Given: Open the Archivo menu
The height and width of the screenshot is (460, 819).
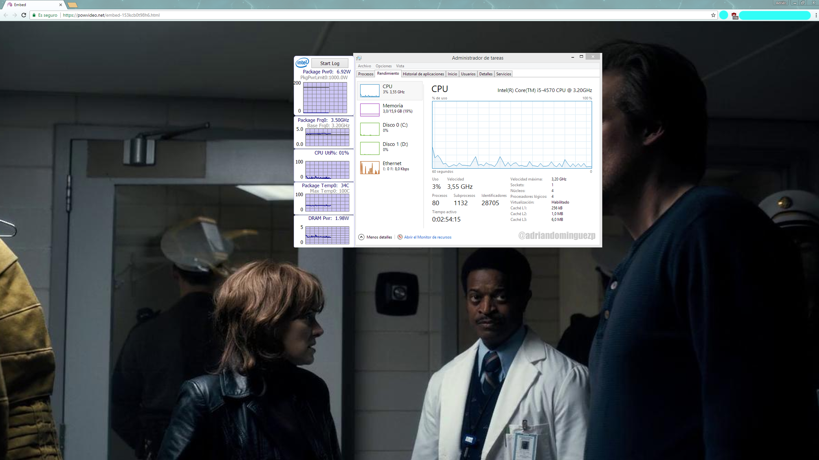Looking at the screenshot, I should [364, 66].
